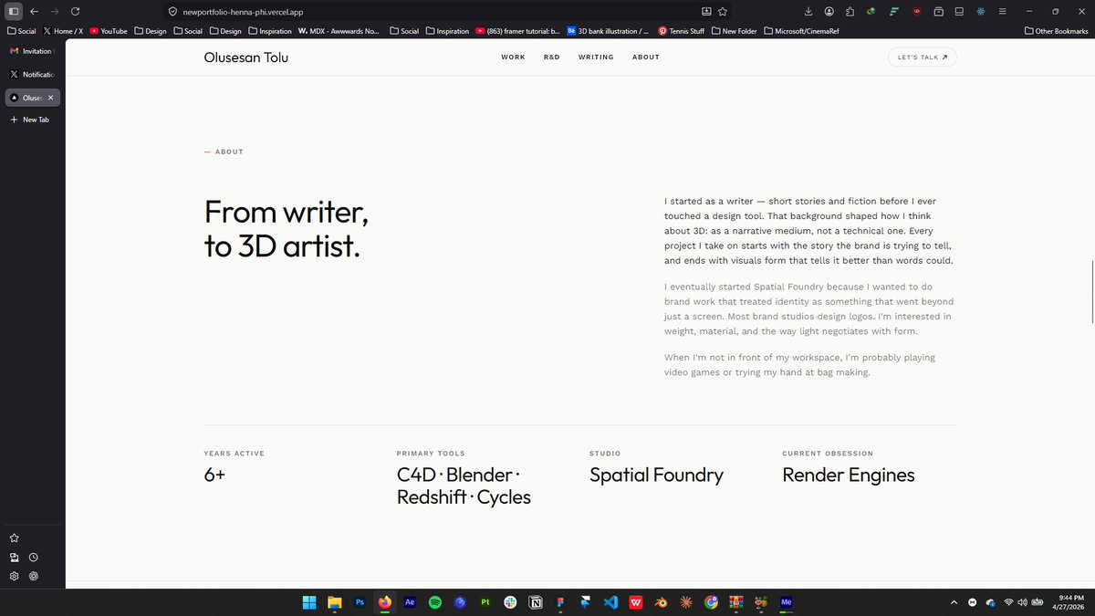
Task: Open After Effects from the taskbar
Action: click(x=411, y=602)
